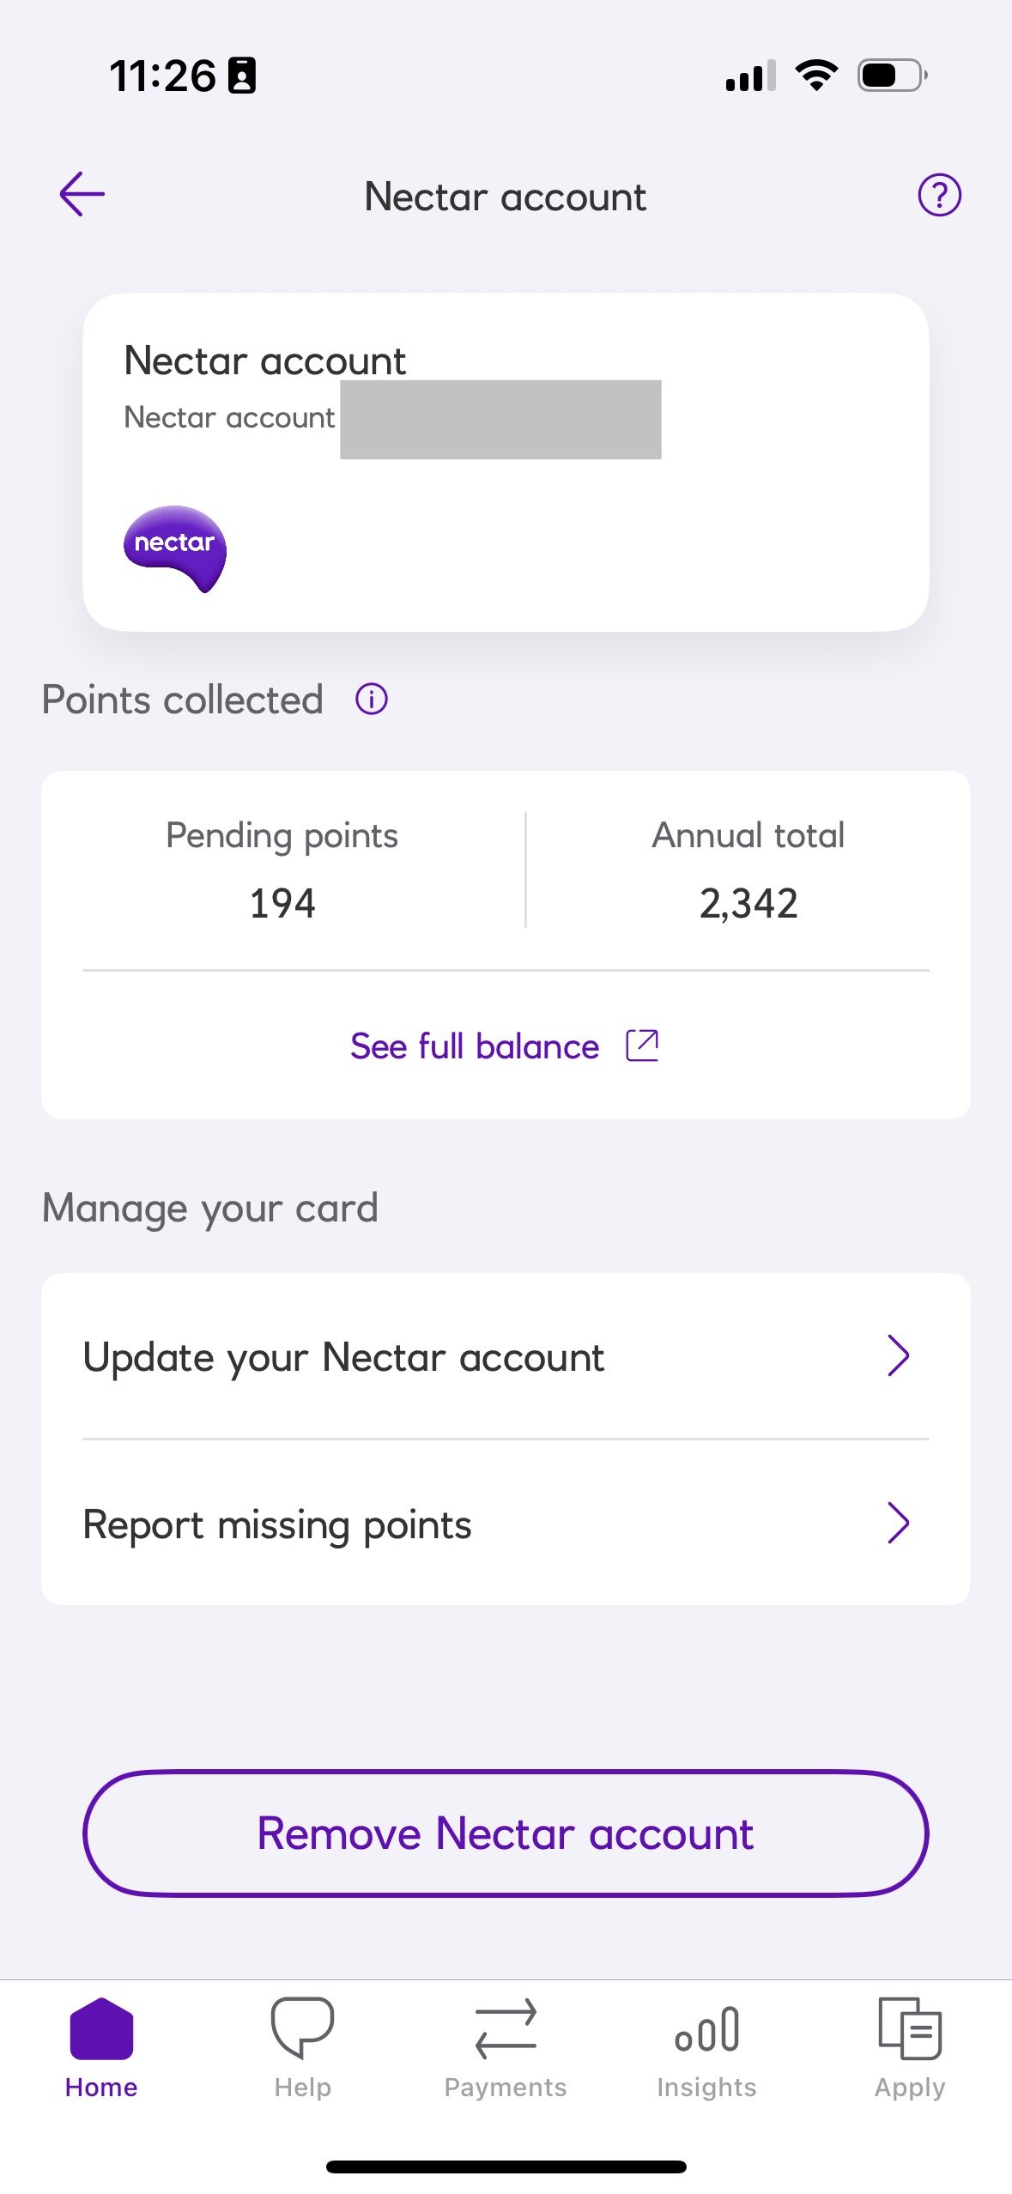Go to the Payments tab label

[x=506, y=2088]
